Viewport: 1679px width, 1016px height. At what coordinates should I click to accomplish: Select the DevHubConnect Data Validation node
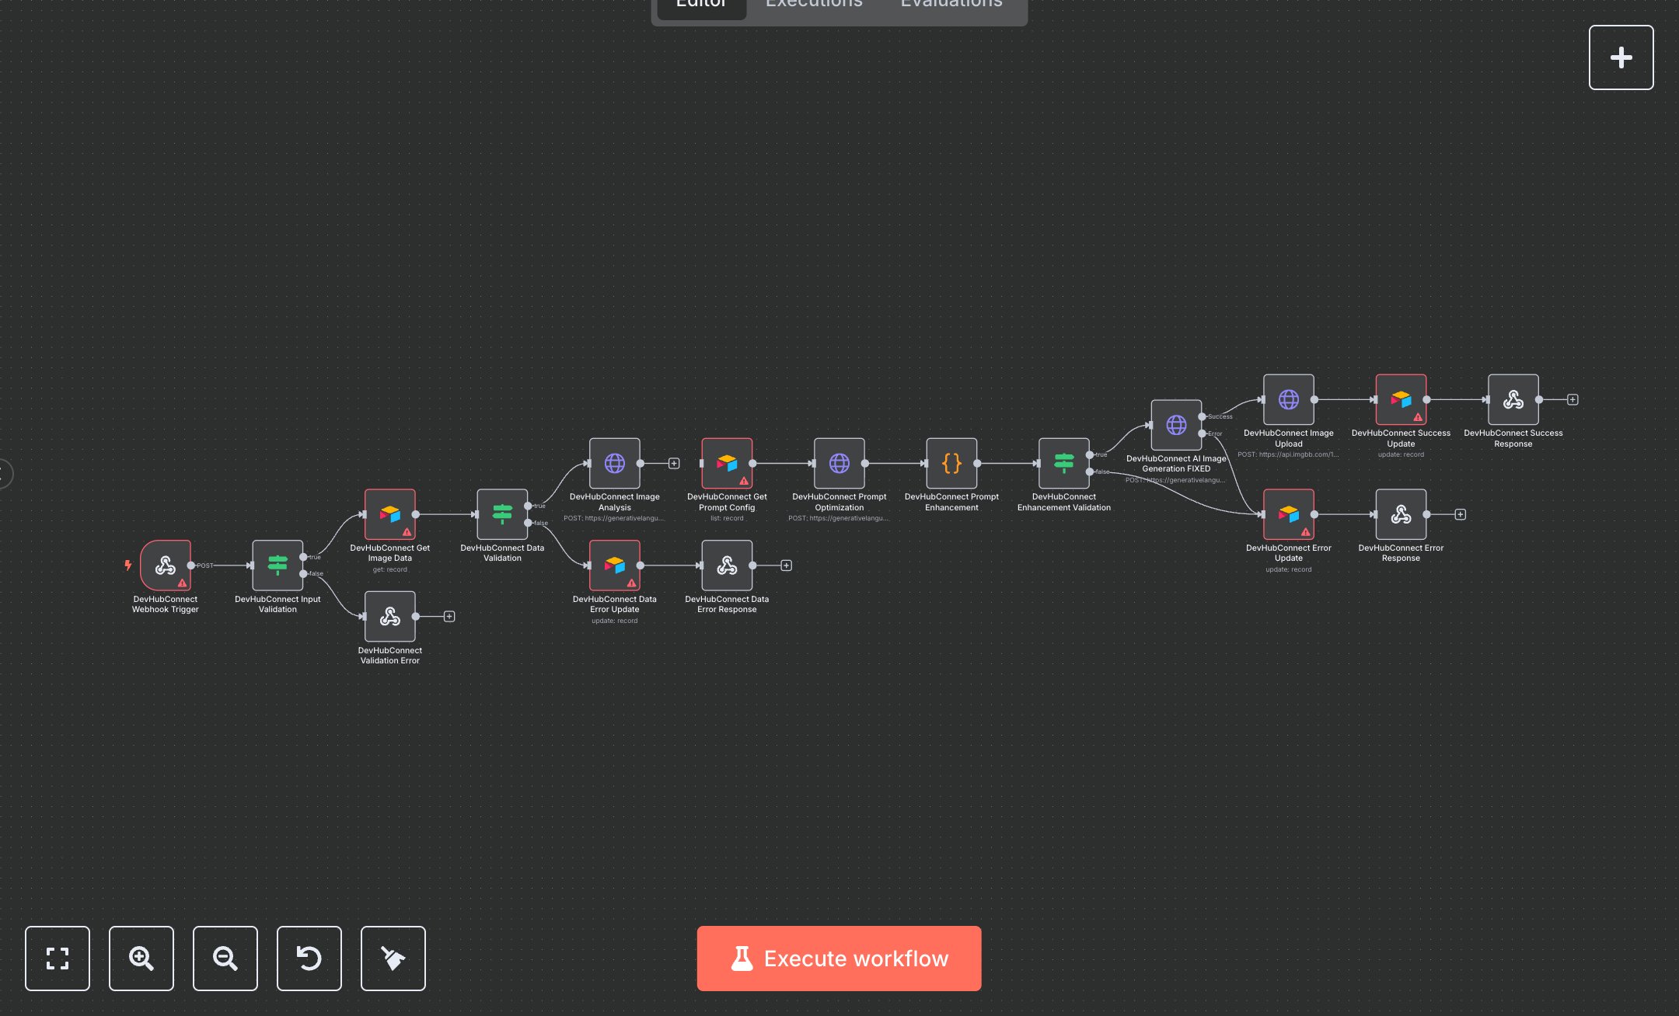(504, 514)
